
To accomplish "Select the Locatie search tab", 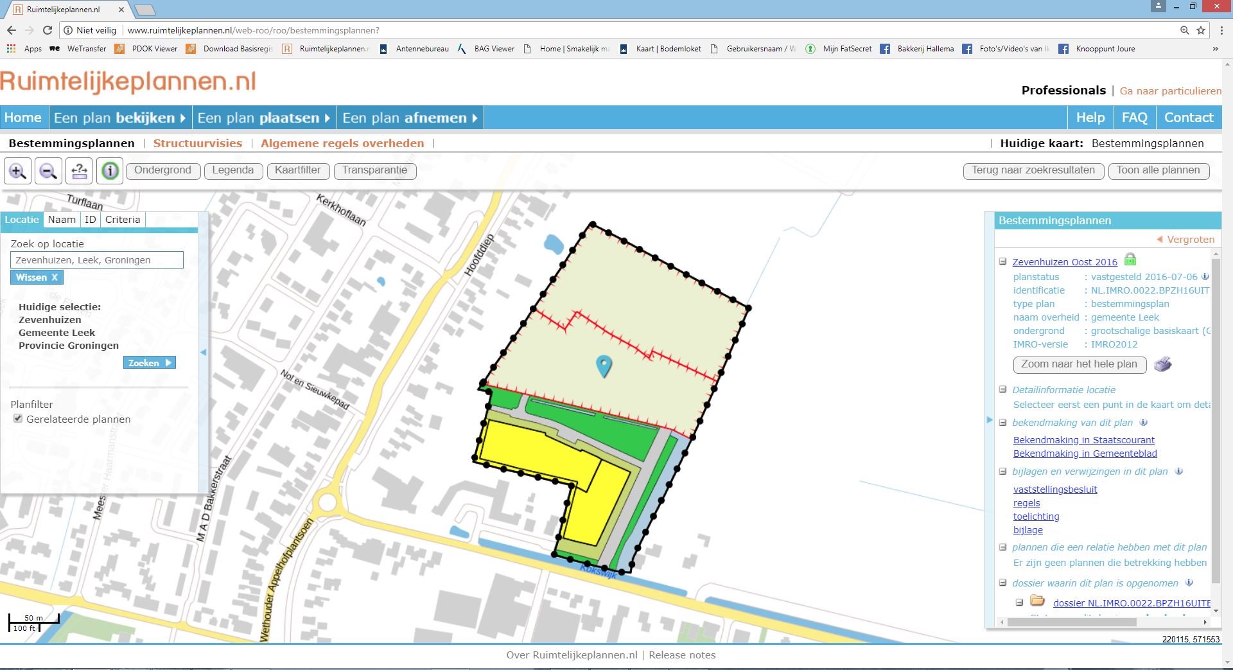I will (x=22, y=220).
